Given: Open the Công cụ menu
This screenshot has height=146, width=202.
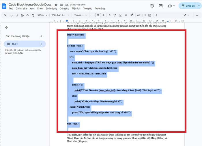Looking at the screenshot, I should click(64, 8).
